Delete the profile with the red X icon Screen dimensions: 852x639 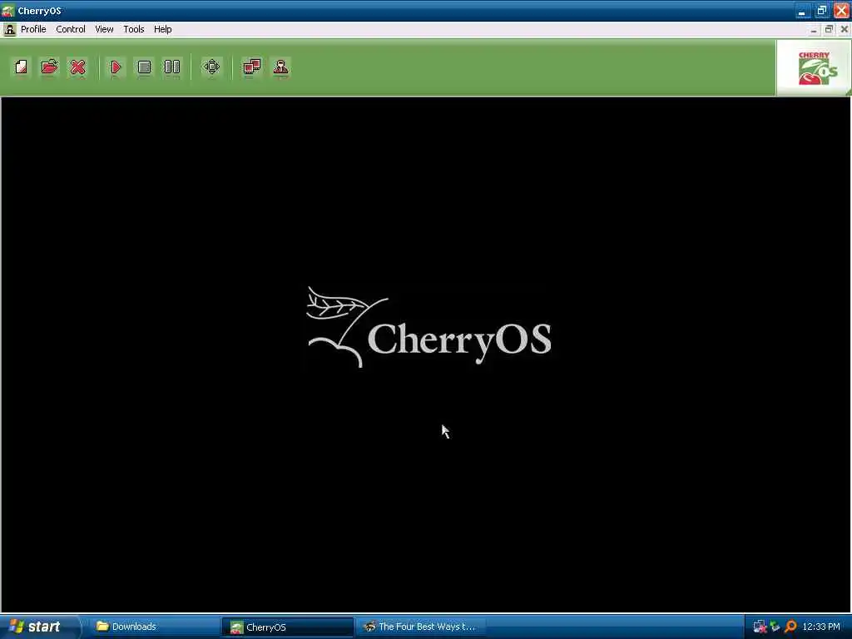[77, 67]
